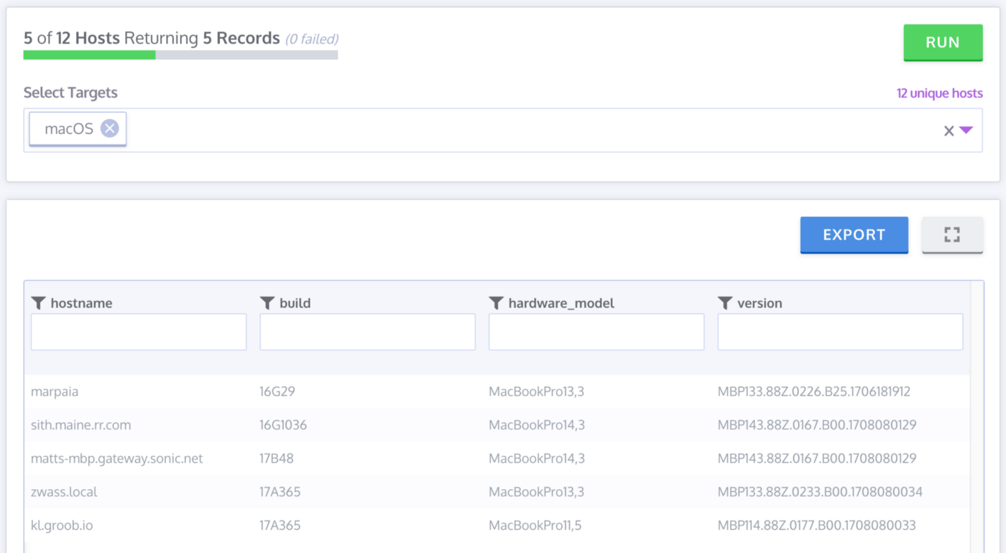This screenshot has height=553, width=1006.
Task: Open the 12 unique hosts link
Action: pyautogui.click(x=940, y=93)
